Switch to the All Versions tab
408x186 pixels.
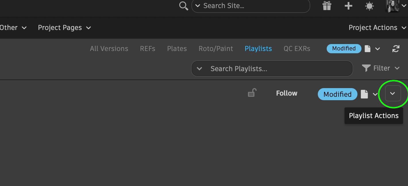tap(109, 49)
